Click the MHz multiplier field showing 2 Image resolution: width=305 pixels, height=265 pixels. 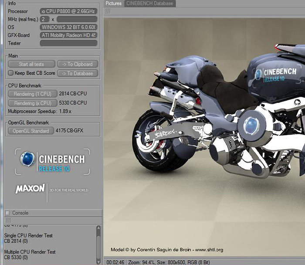tap(44, 19)
